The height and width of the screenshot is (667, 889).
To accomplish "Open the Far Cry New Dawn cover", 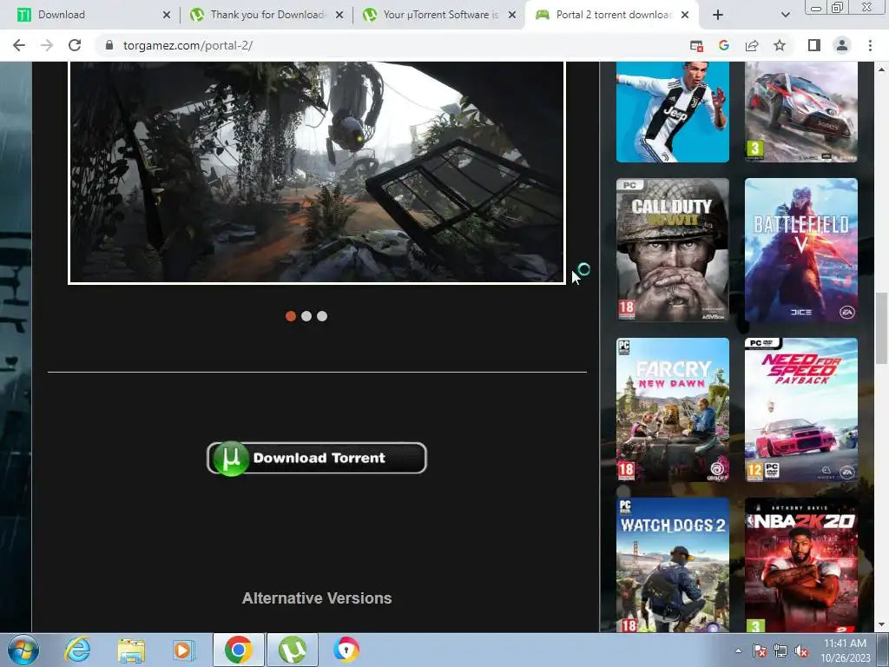I will click(x=673, y=410).
